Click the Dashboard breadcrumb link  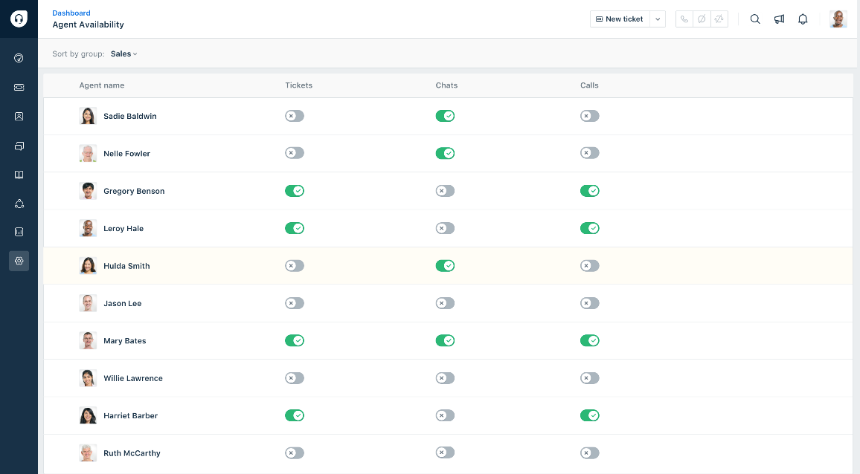coord(71,13)
